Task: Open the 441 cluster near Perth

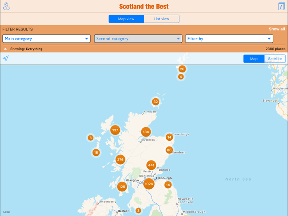Action: tap(151, 165)
